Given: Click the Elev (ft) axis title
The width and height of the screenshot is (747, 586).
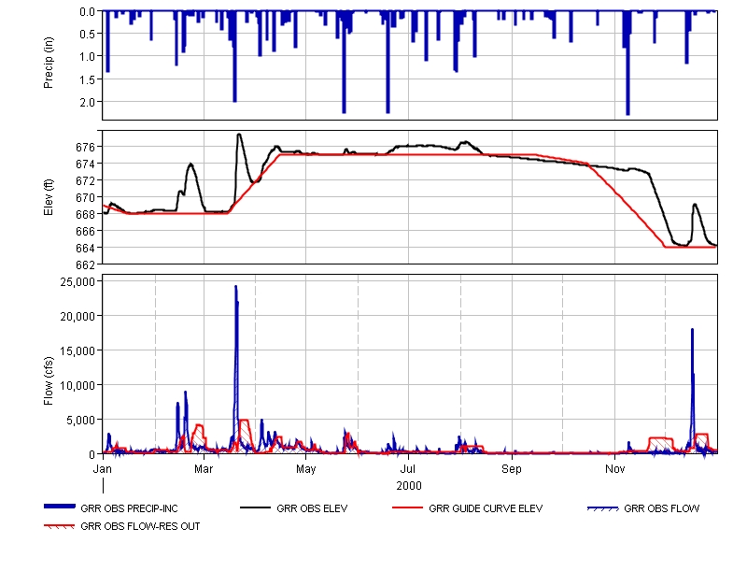Looking at the screenshot, I should (49, 197).
